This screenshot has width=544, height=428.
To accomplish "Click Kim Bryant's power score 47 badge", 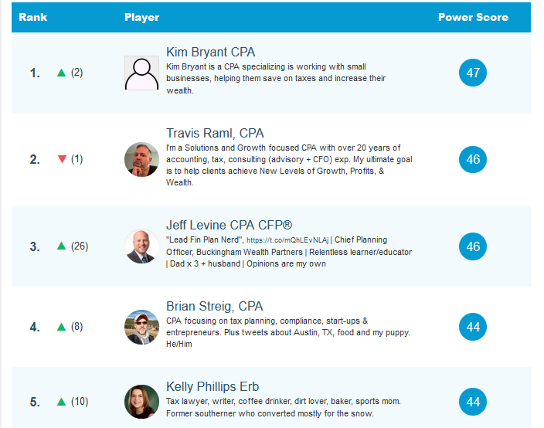I will pyautogui.click(x=473, y=73).
